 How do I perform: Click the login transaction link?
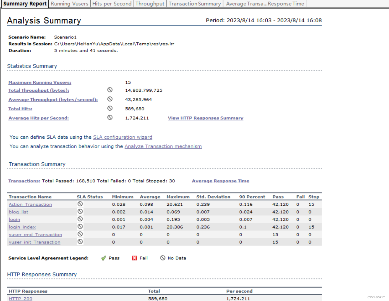coord(14,219)
